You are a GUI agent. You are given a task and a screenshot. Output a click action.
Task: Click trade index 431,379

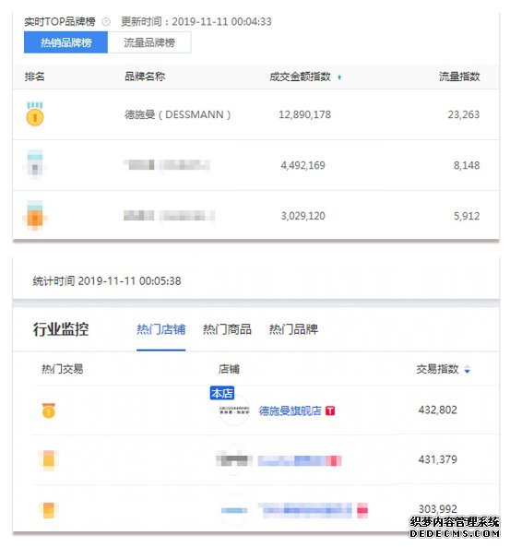437,459
